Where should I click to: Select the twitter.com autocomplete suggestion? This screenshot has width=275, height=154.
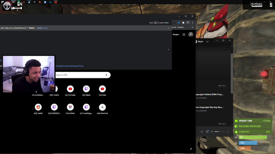click(86, 28)
